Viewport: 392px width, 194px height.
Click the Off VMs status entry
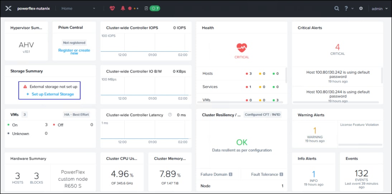pyautogui.click(x=73, y=125)
